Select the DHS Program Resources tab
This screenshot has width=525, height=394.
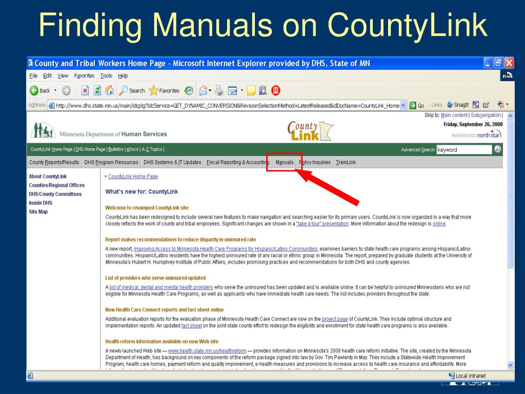(x=111, y=162)
